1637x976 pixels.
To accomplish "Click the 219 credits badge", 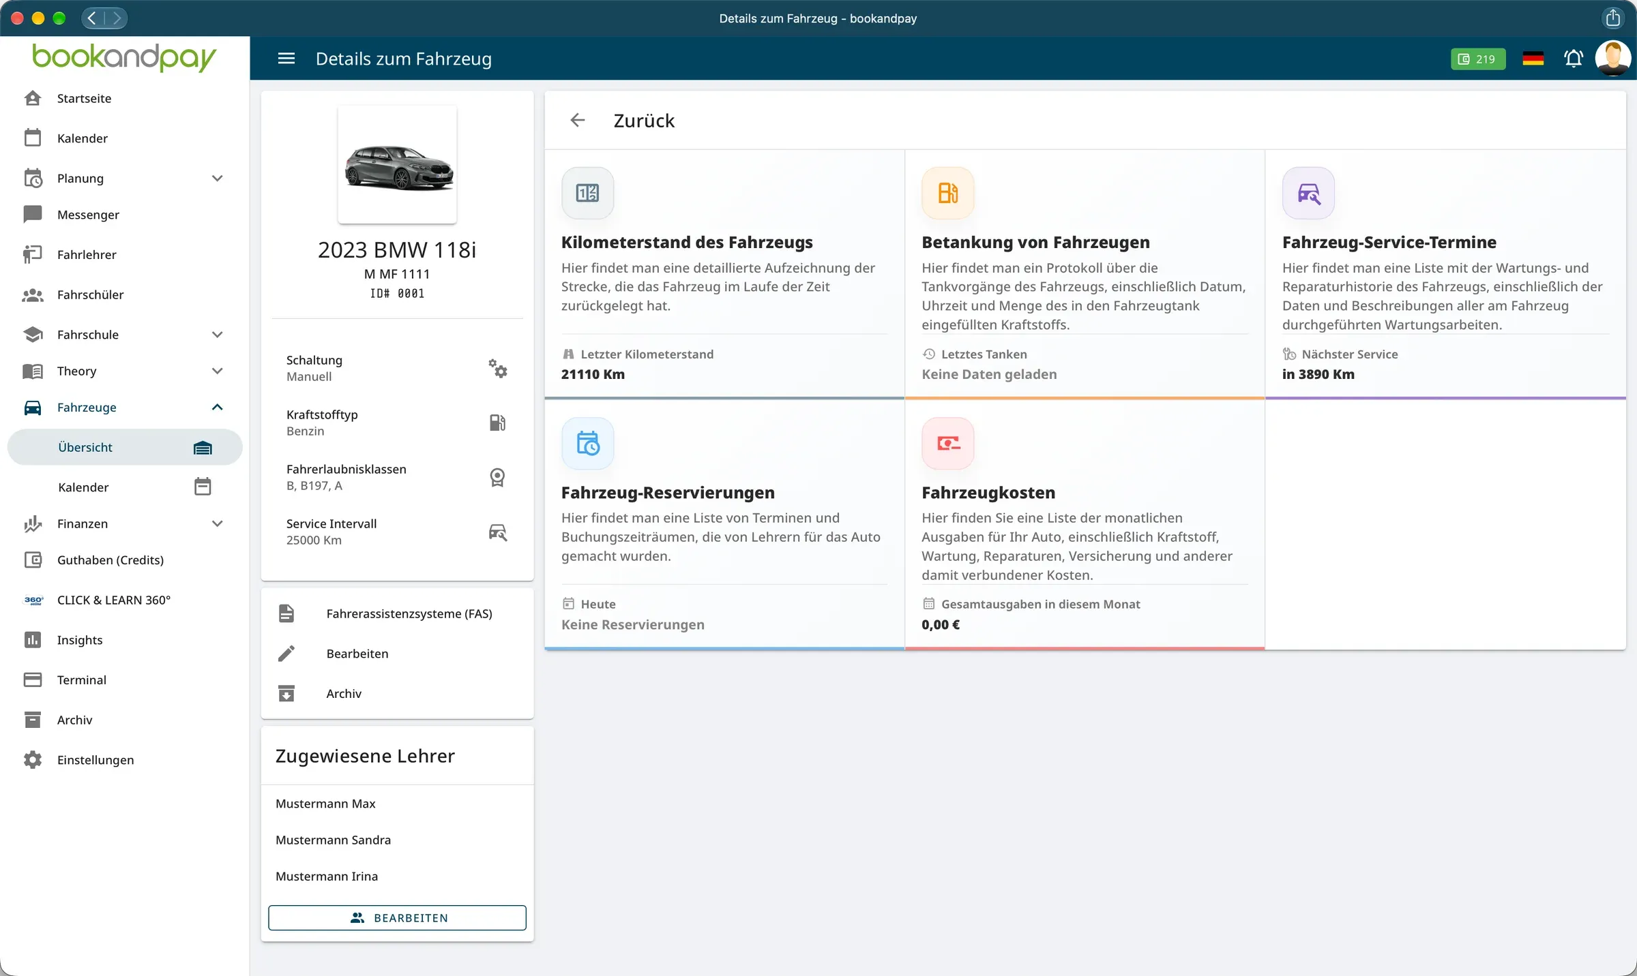I will (x=1477, y=59).
